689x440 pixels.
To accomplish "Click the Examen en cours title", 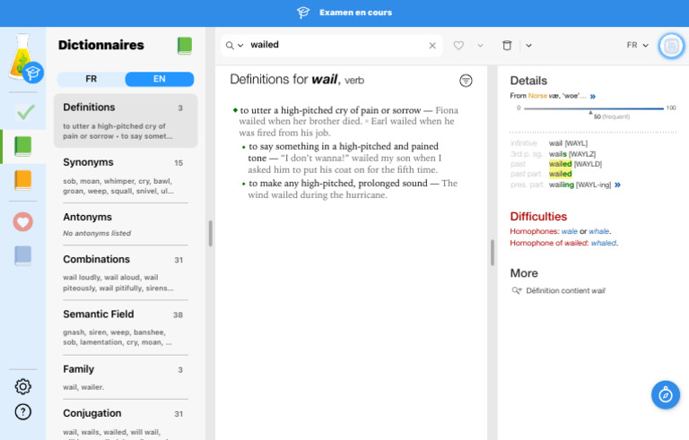I will click(355, 13).
